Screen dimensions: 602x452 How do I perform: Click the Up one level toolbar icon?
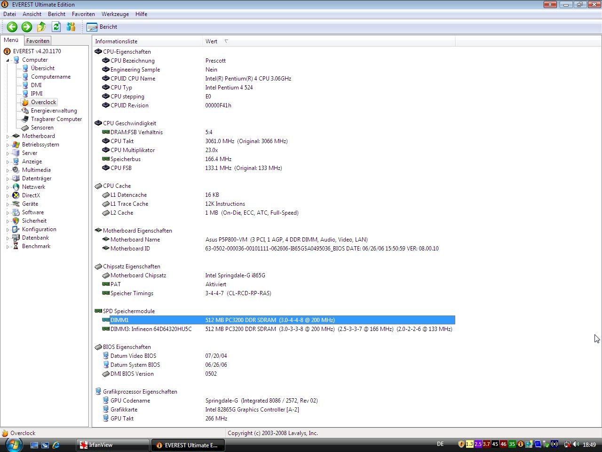[41, 27]
